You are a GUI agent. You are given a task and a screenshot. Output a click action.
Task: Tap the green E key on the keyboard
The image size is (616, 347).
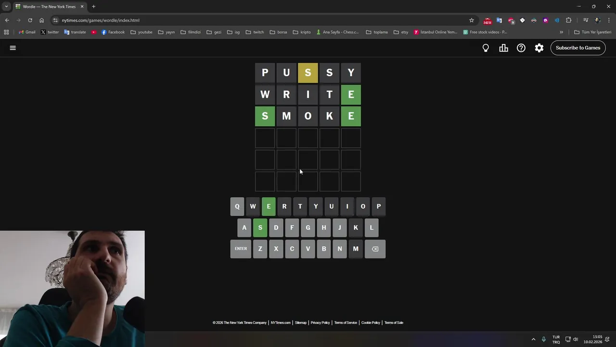pyautogui.click(x=269, y=206)
